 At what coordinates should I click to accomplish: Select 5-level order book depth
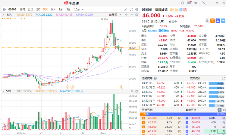pyautogui.click(x=219, y=110)
